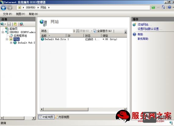Open the 帮助(H) menu
Screen dimensions: 174x126
(x=33, y=14)
